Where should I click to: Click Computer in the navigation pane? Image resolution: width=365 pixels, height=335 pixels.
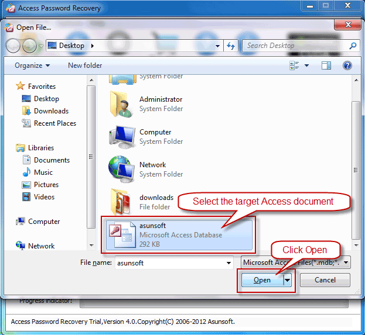37,222
